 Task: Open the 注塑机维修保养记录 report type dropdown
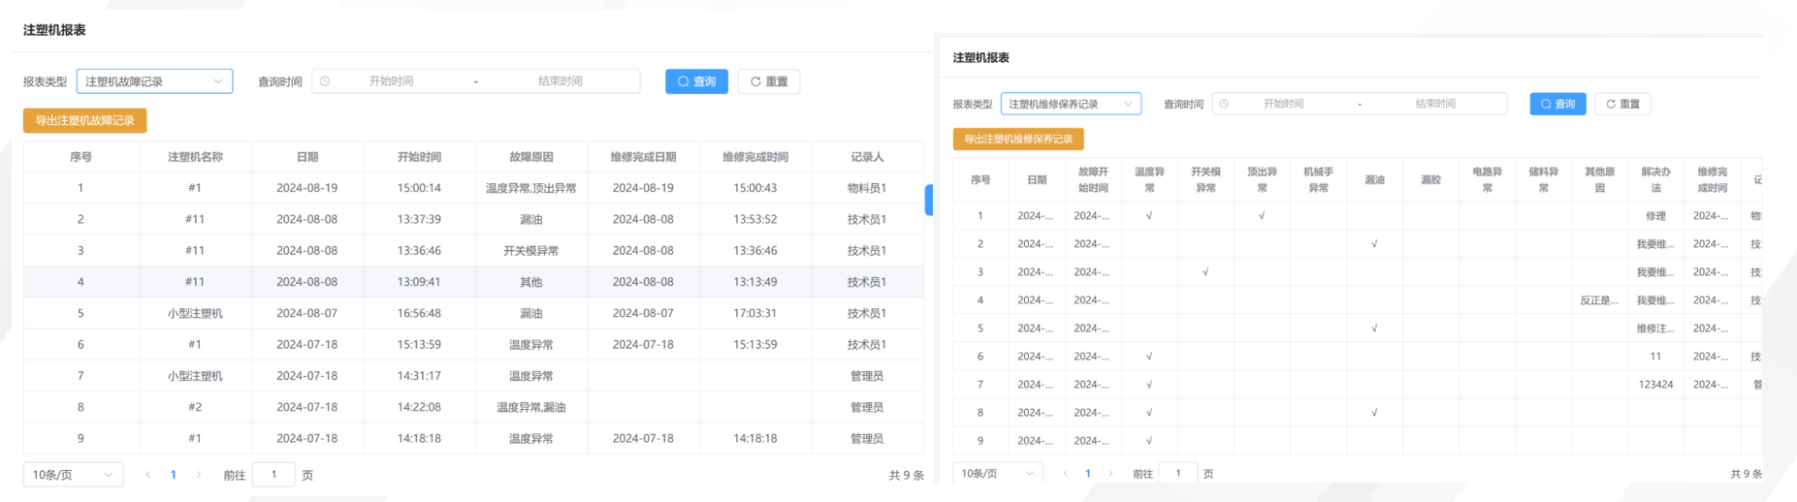click(1071, 104)
